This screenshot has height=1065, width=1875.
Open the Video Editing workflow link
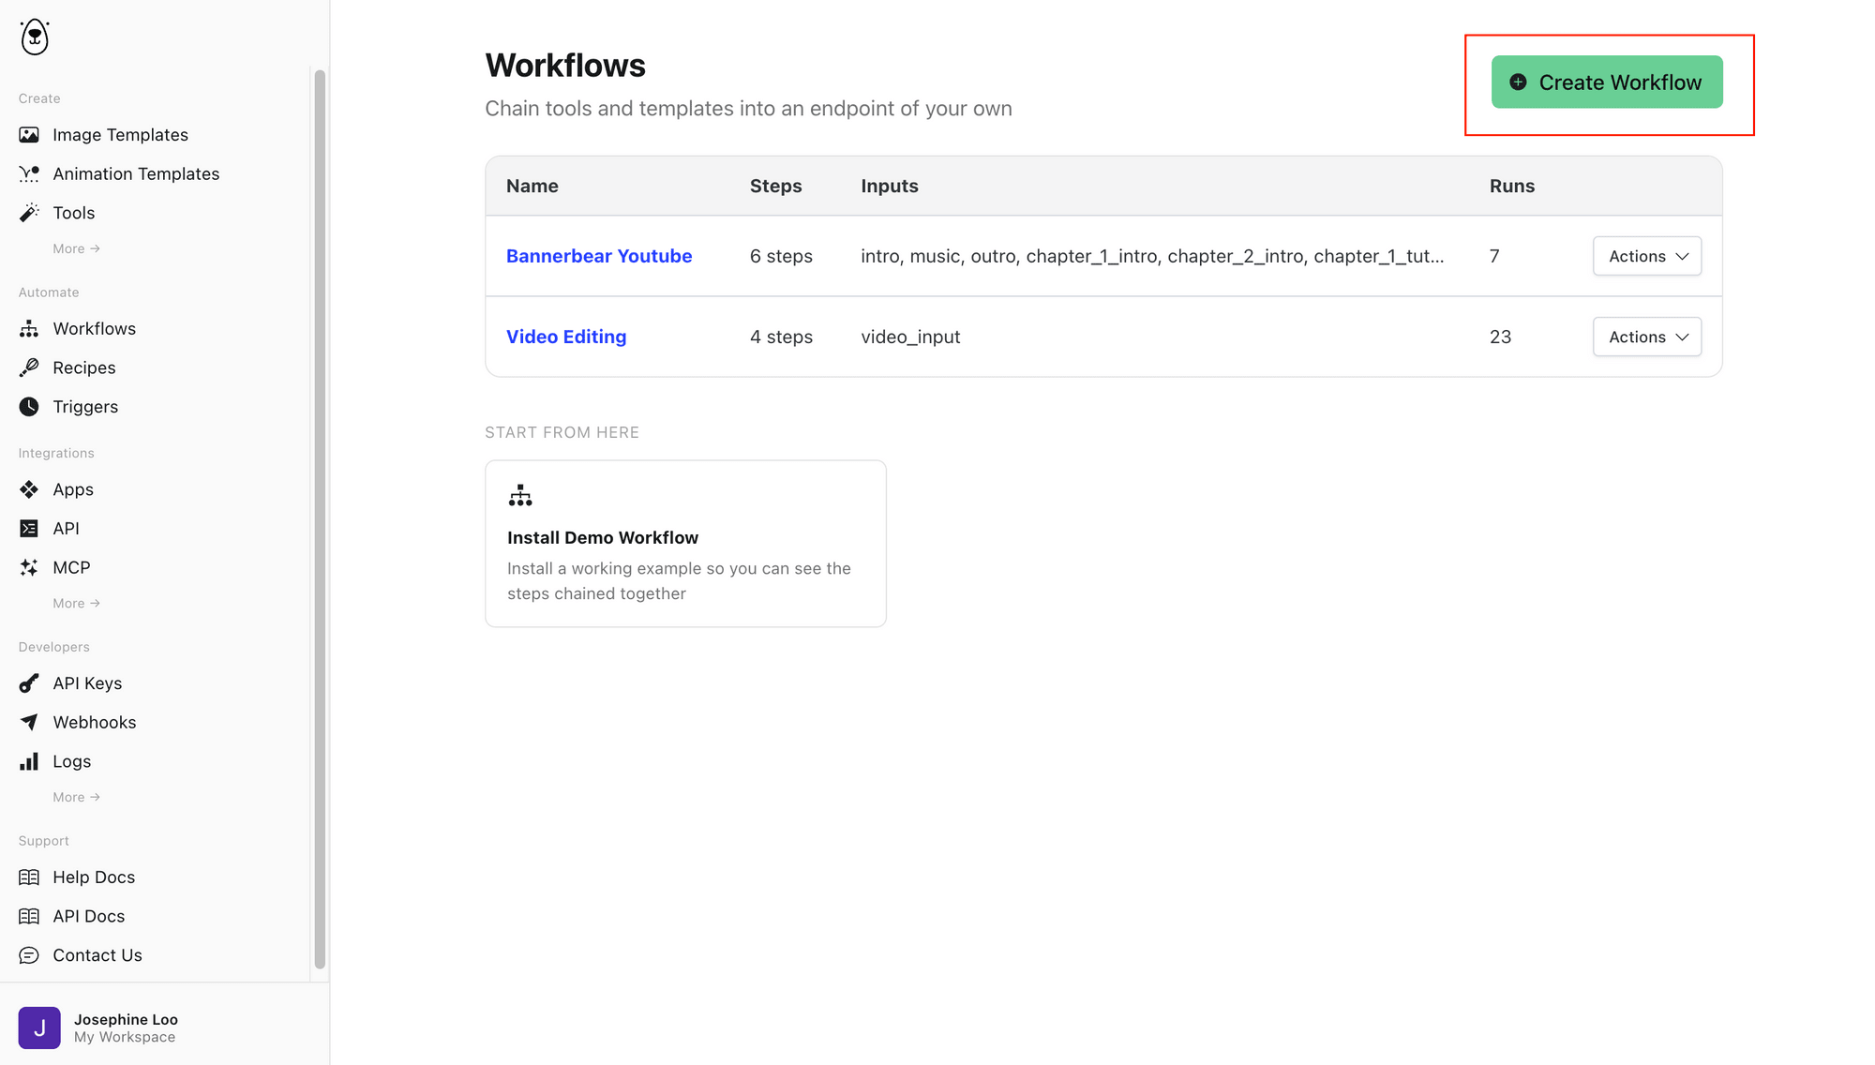coord(566,337)
